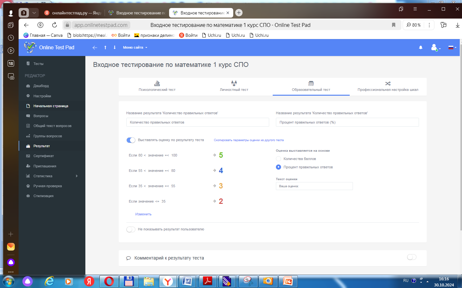Screen dimensions: 462x288
Task: Click the up arrow in the blue header
Action: 105,48
